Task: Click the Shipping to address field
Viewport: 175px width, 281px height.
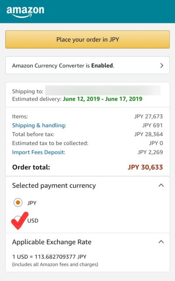Action: pyautogui.click(x=103, y=90)
